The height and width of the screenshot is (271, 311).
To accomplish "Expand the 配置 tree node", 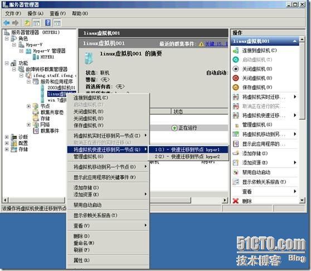I will click(x=7, y=143).
